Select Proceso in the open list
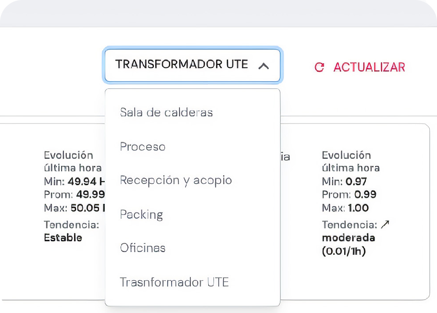This screenshot has height=313, width=437. pyautogui.click(x=142, y=146)
